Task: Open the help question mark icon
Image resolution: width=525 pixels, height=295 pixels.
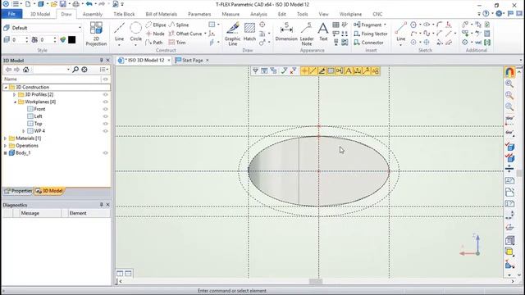Action: click(486, 14)
